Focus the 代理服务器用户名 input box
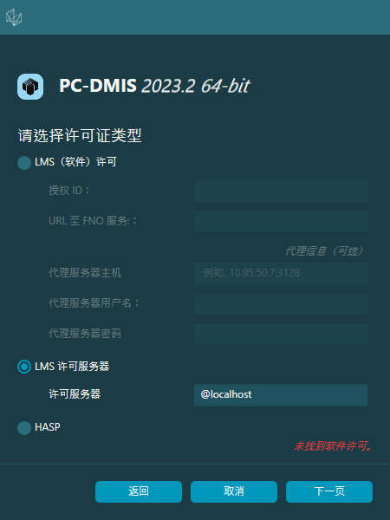 [x=281, y=303]
